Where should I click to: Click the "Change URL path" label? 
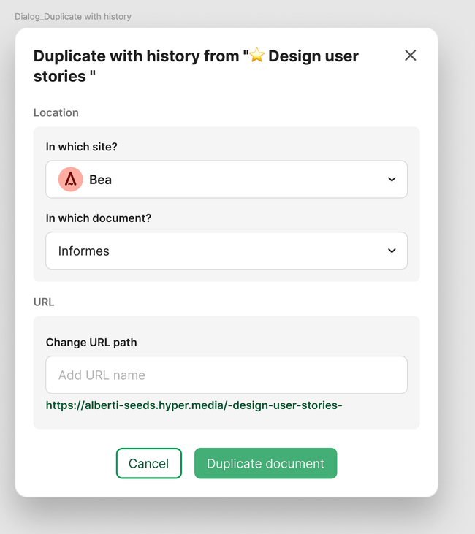pos(91,342)
